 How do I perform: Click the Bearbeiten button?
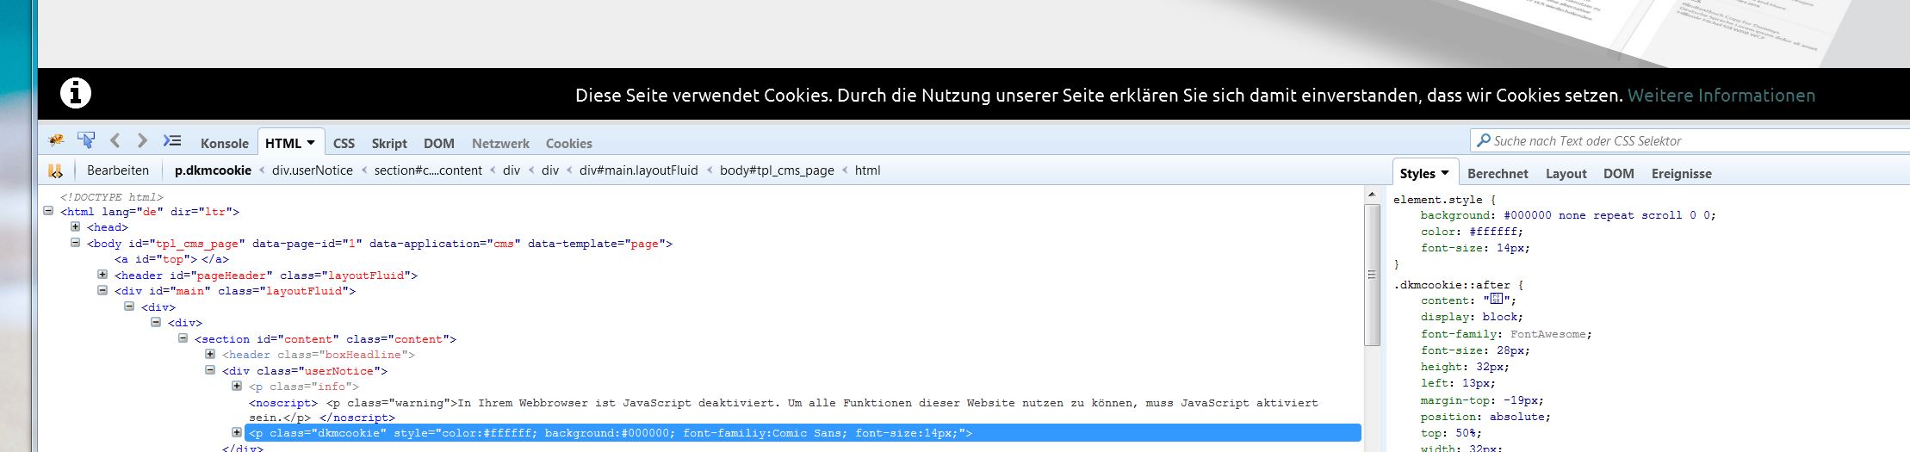(x=118, y=170)
